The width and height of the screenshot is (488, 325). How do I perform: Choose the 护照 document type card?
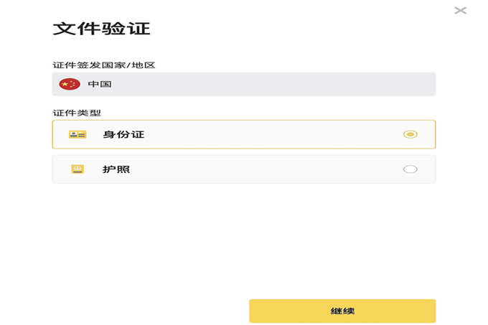click(244, 169)
